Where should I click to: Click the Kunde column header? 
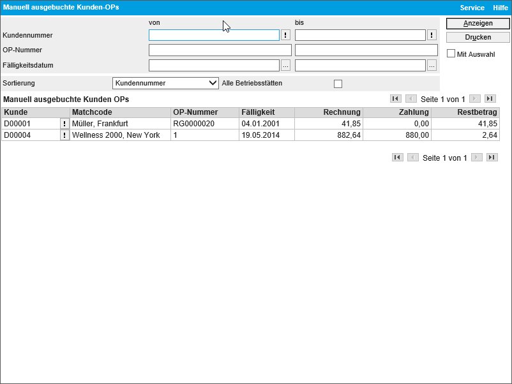(x=36, y=112)
